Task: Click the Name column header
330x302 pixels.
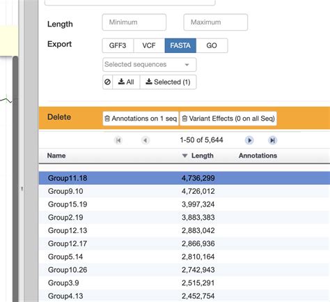Action: [56, 156]
